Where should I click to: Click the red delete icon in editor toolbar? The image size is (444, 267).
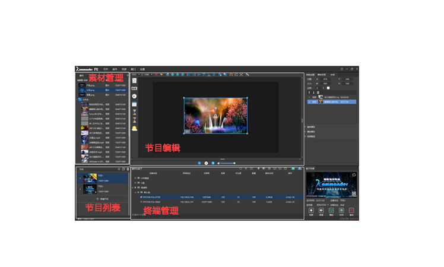156,75
